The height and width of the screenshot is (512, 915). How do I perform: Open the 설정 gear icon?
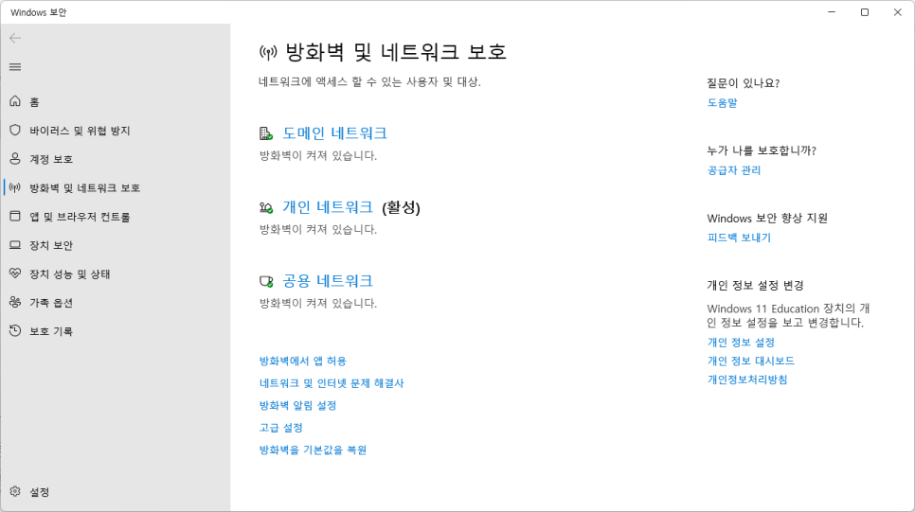click(15, 491)
